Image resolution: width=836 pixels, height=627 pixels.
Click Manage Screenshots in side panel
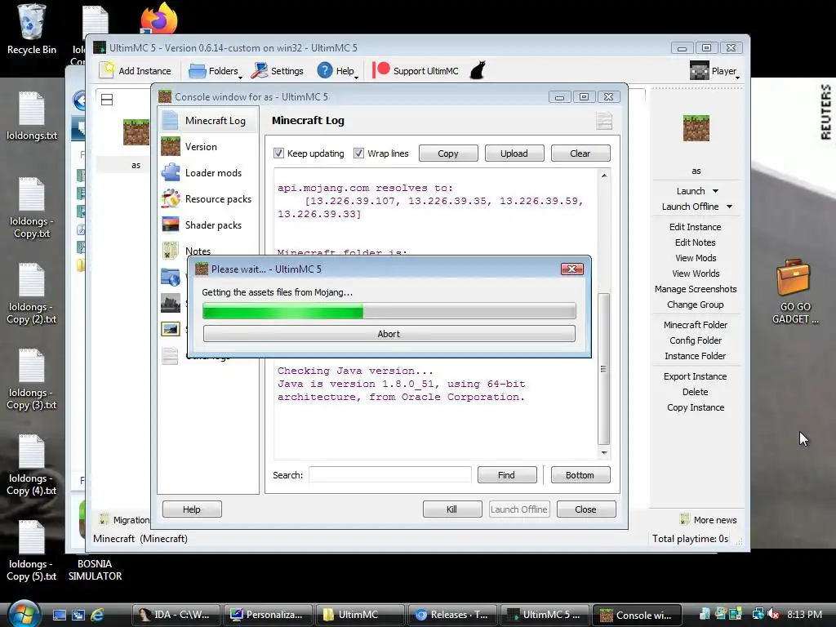coord(696,288)
